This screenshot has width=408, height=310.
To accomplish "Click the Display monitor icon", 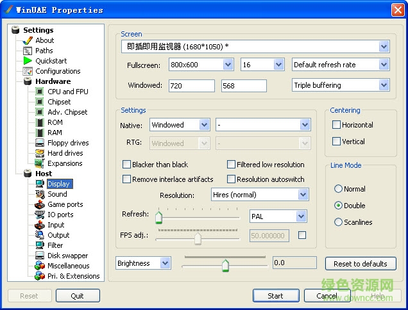I will pos(40,184).
